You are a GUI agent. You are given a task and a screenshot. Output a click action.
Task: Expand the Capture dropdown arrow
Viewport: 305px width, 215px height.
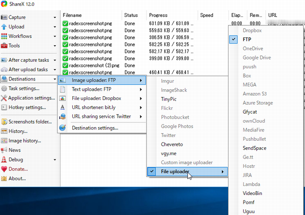[55, 18]
